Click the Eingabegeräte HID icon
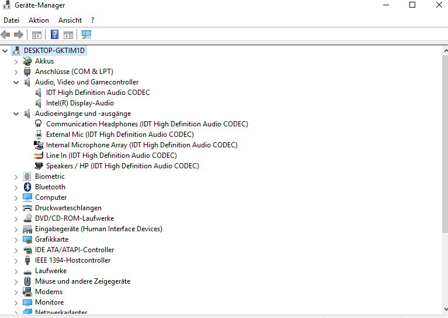The height and width of the screenshot is (318, 448). coord(27,229)
